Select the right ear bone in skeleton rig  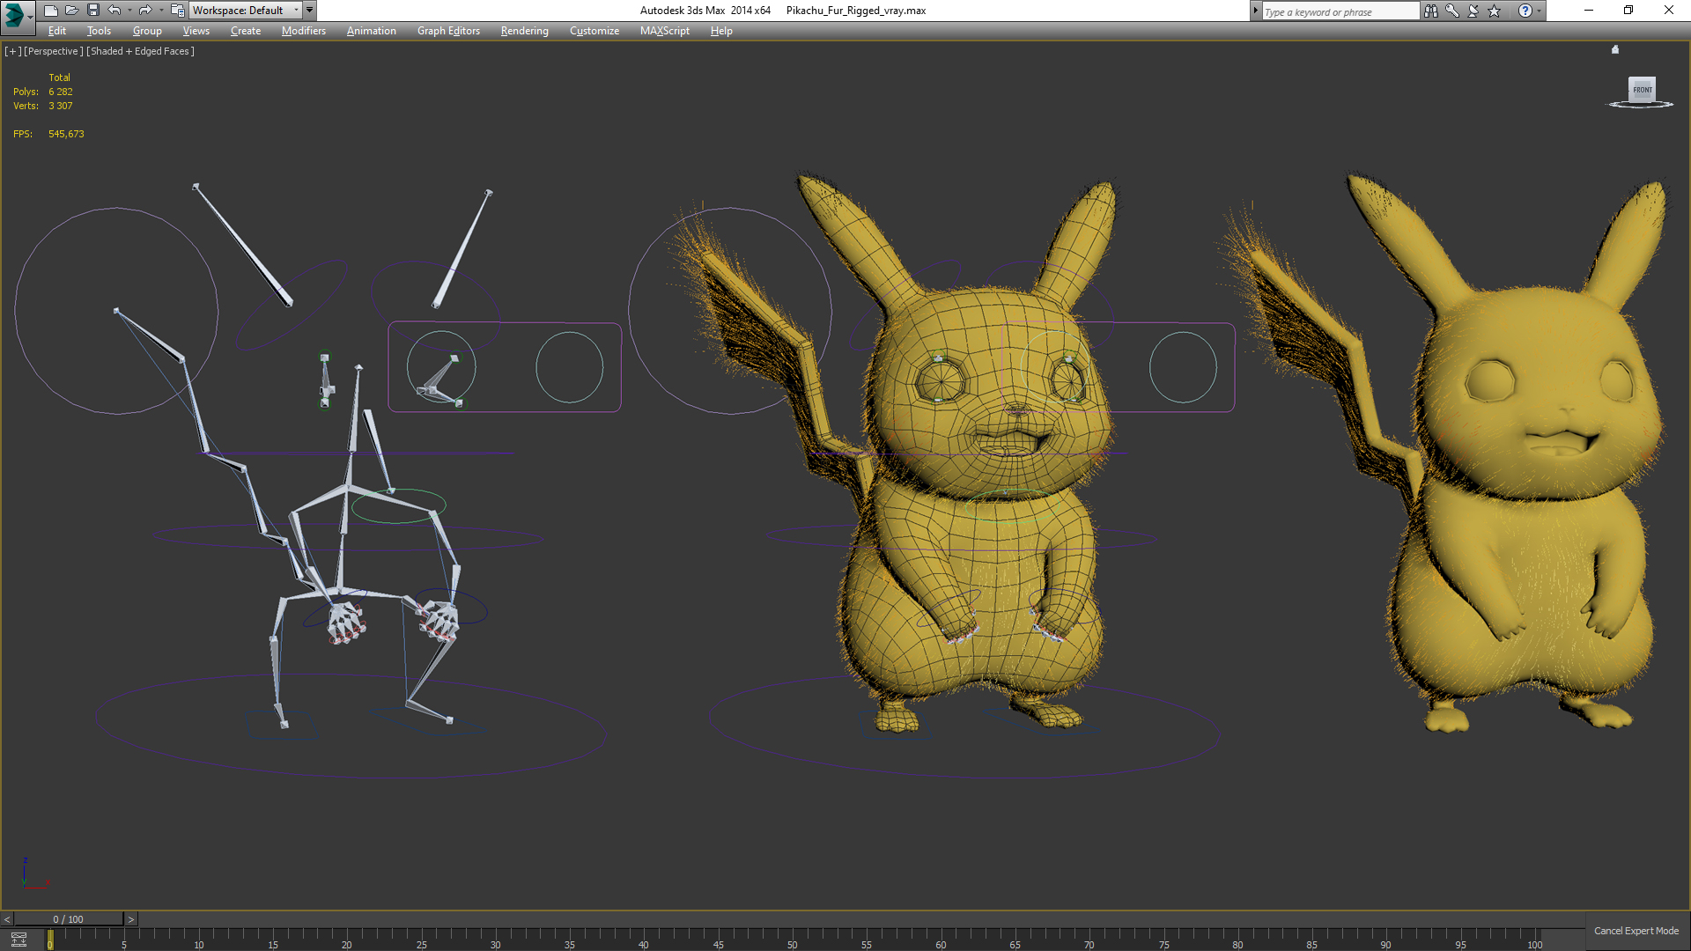click(x=462, y=248)
